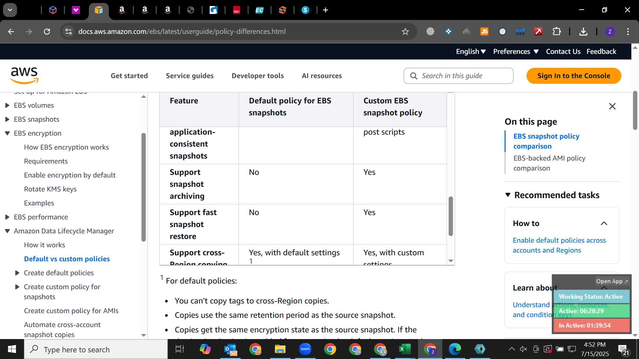Open Create custom policy for AMIs
639x359 pixels.
pyautogui.click(x=71, y=311)
